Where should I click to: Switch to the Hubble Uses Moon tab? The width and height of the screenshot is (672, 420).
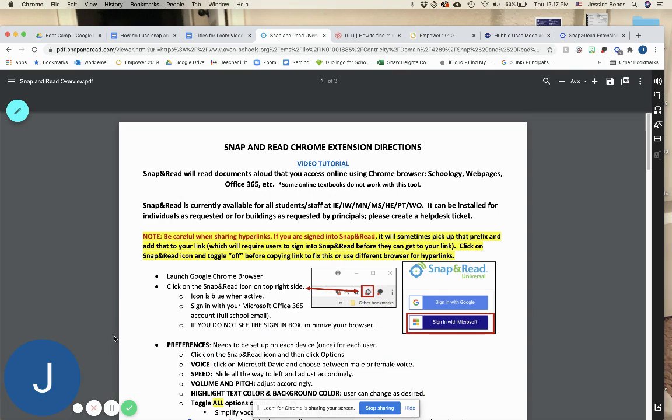pyautogui.click(x=518, y=36)
